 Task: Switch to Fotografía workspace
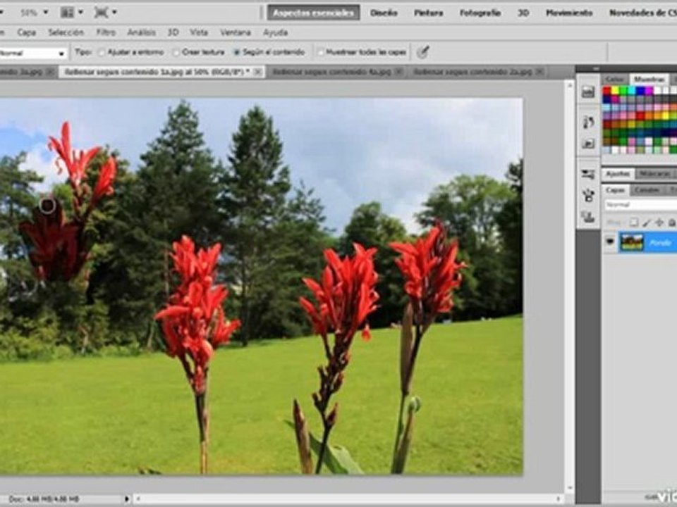coord(480,13)
